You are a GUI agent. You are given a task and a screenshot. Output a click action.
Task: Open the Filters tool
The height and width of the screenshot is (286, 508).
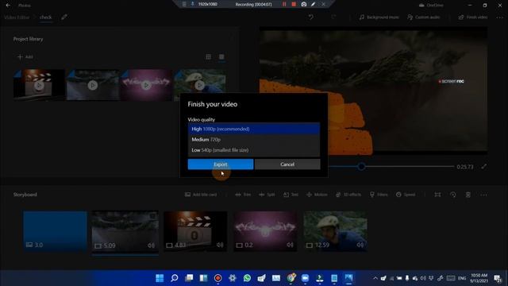(379, 195)
